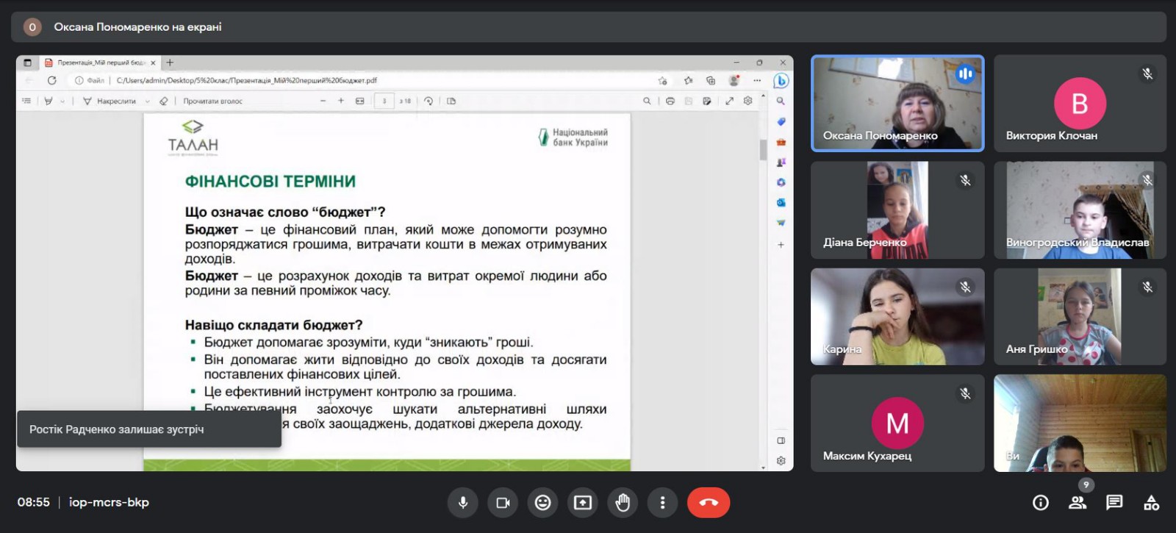
Task: Select Карина video tile
Action: coord(897,317)
